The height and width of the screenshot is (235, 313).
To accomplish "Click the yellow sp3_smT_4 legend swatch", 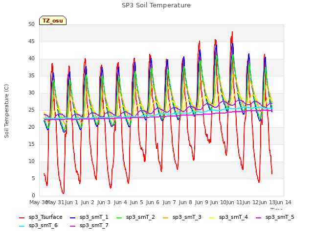I will click(212, 217).
